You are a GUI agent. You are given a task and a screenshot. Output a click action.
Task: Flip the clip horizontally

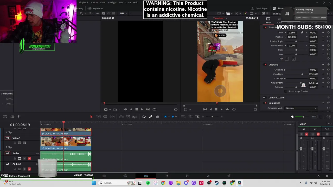(287, 59)
